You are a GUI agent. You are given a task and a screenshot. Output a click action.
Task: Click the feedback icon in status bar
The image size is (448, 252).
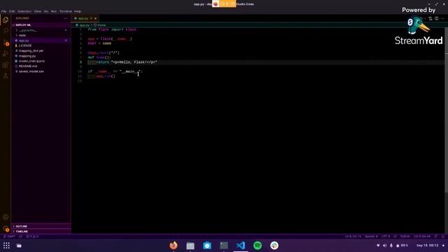click(x=436, y=237)
